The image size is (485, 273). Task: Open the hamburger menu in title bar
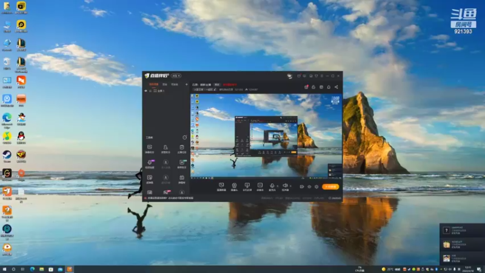tap(322, 76)
